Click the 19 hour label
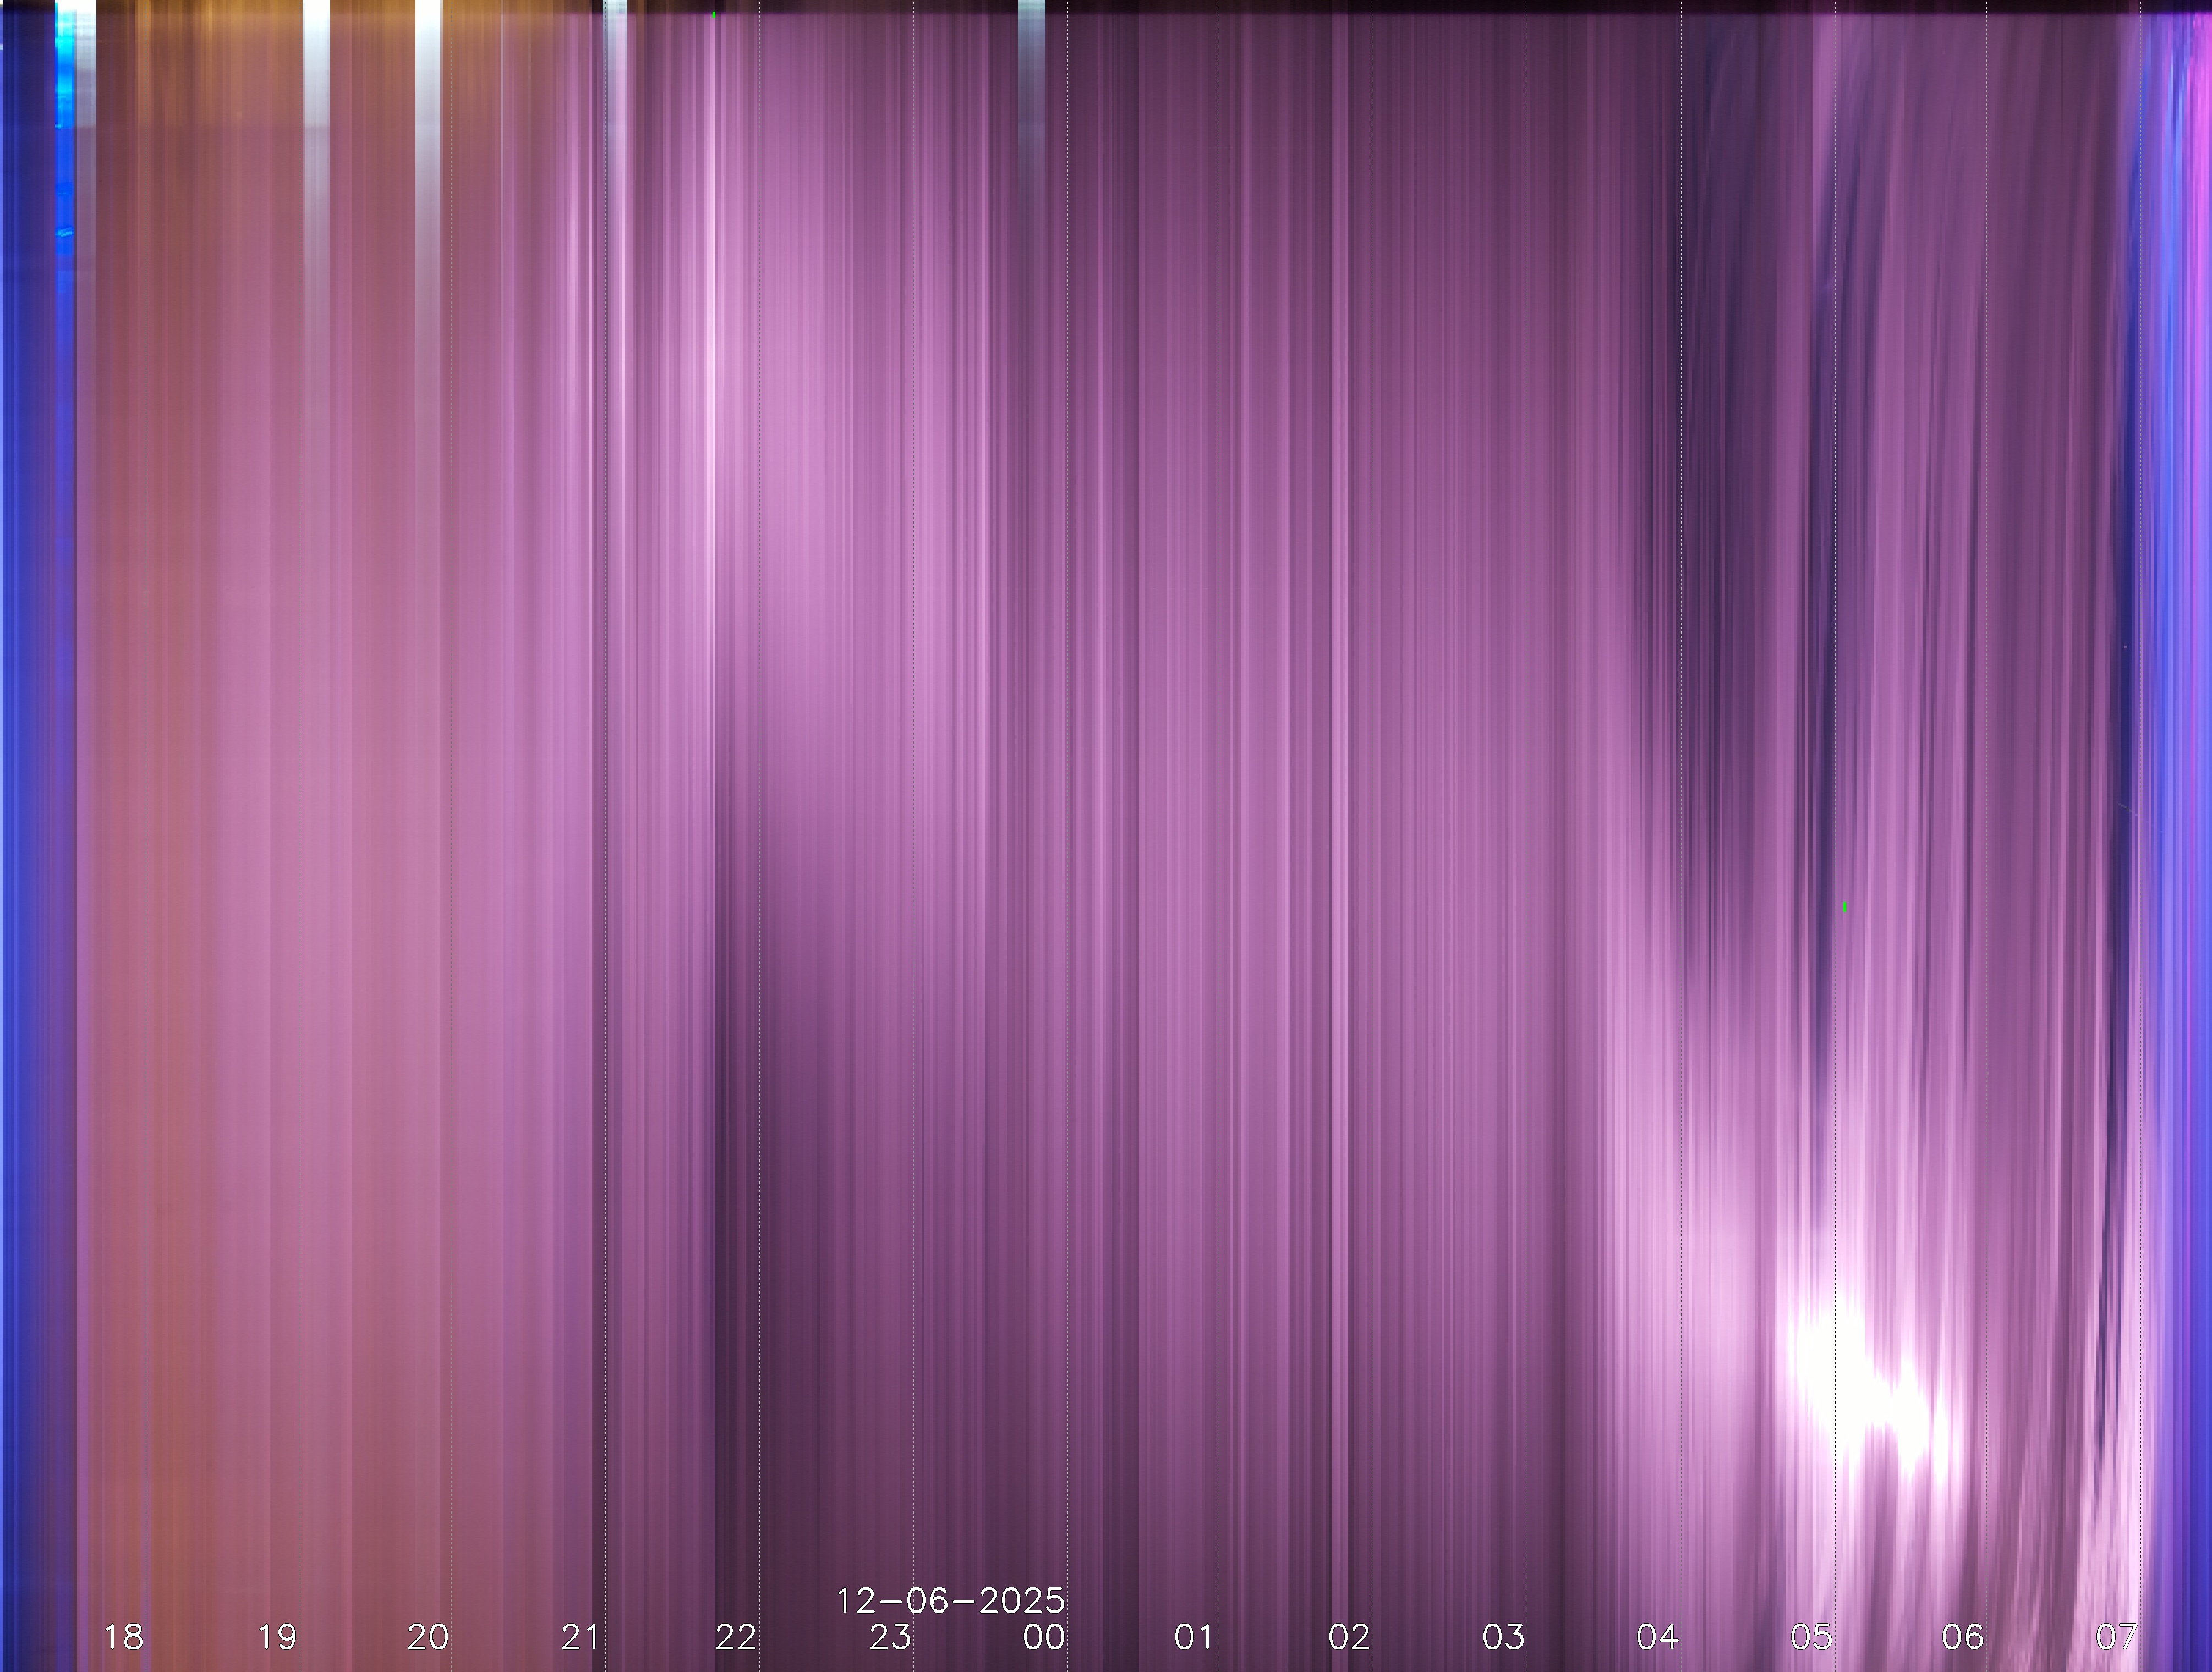2212x1672 pixels. (x=277, y=1637)
